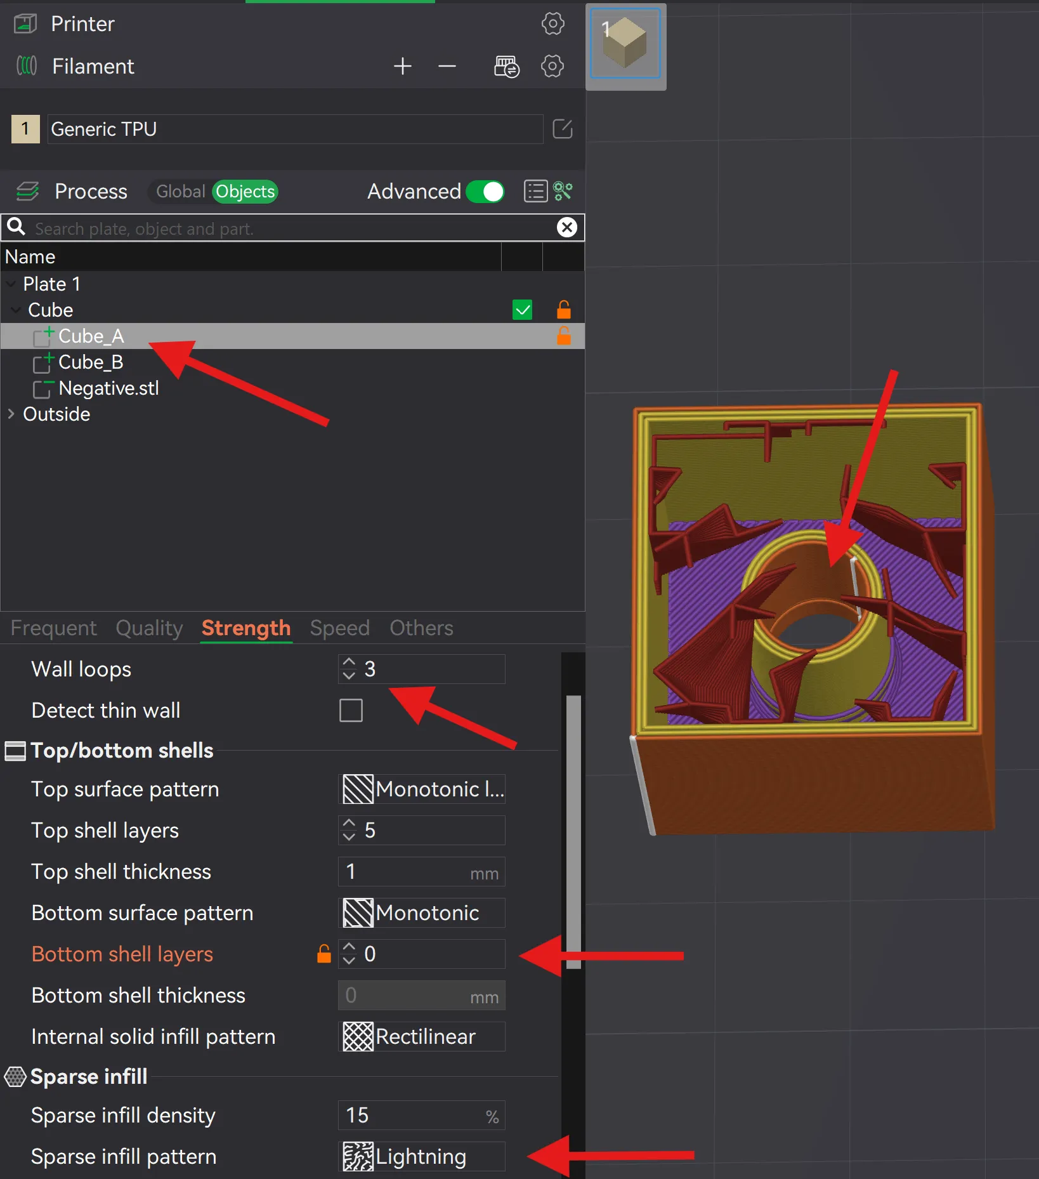1039x1179 pixels.
Task: Open filament settings gear icon
Action: 552,66
